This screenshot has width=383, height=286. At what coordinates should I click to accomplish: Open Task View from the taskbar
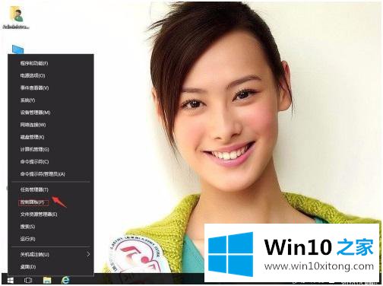[28, 280]
